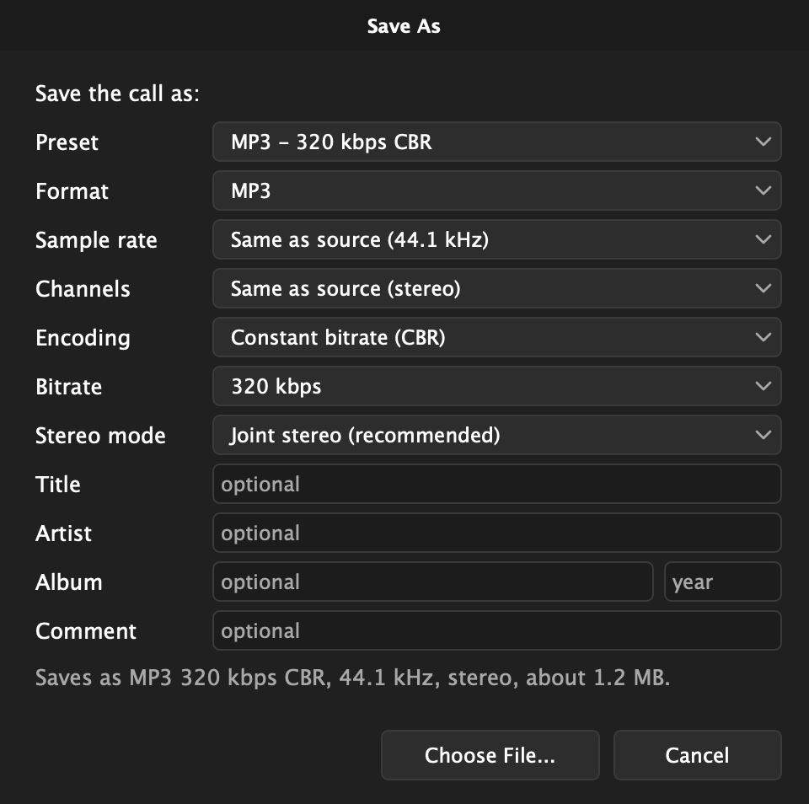Click the Format label

[72, 191]
